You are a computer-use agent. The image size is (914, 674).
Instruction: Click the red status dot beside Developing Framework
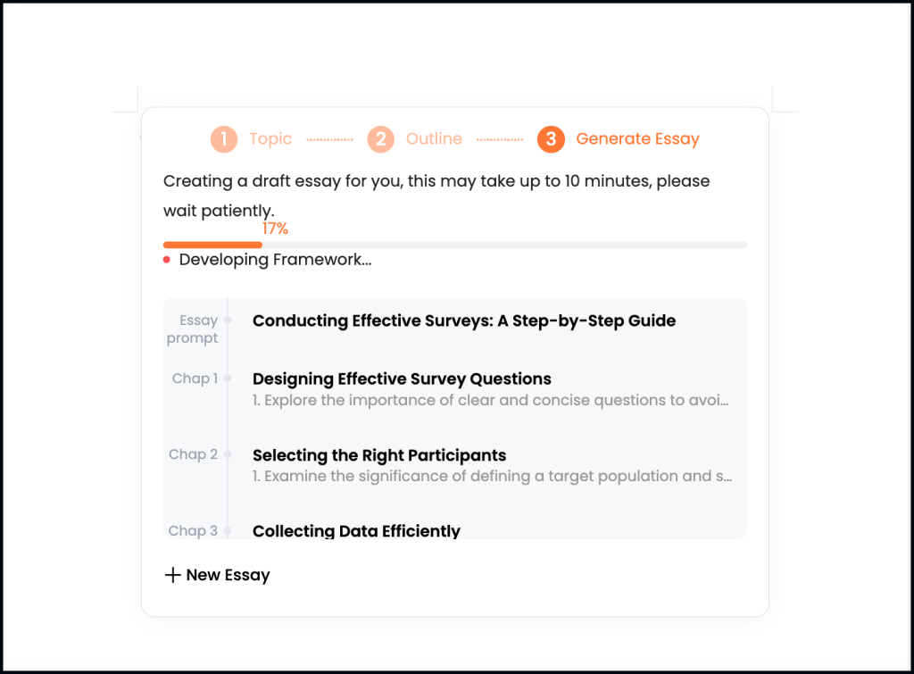[x=166, y=260]
